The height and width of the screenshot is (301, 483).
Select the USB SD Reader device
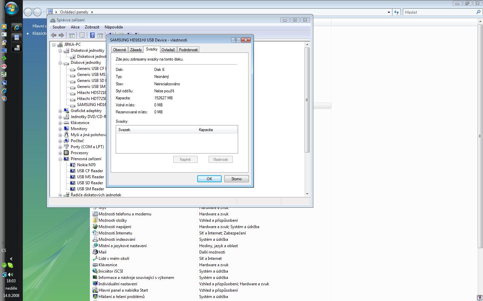(90, 183)
